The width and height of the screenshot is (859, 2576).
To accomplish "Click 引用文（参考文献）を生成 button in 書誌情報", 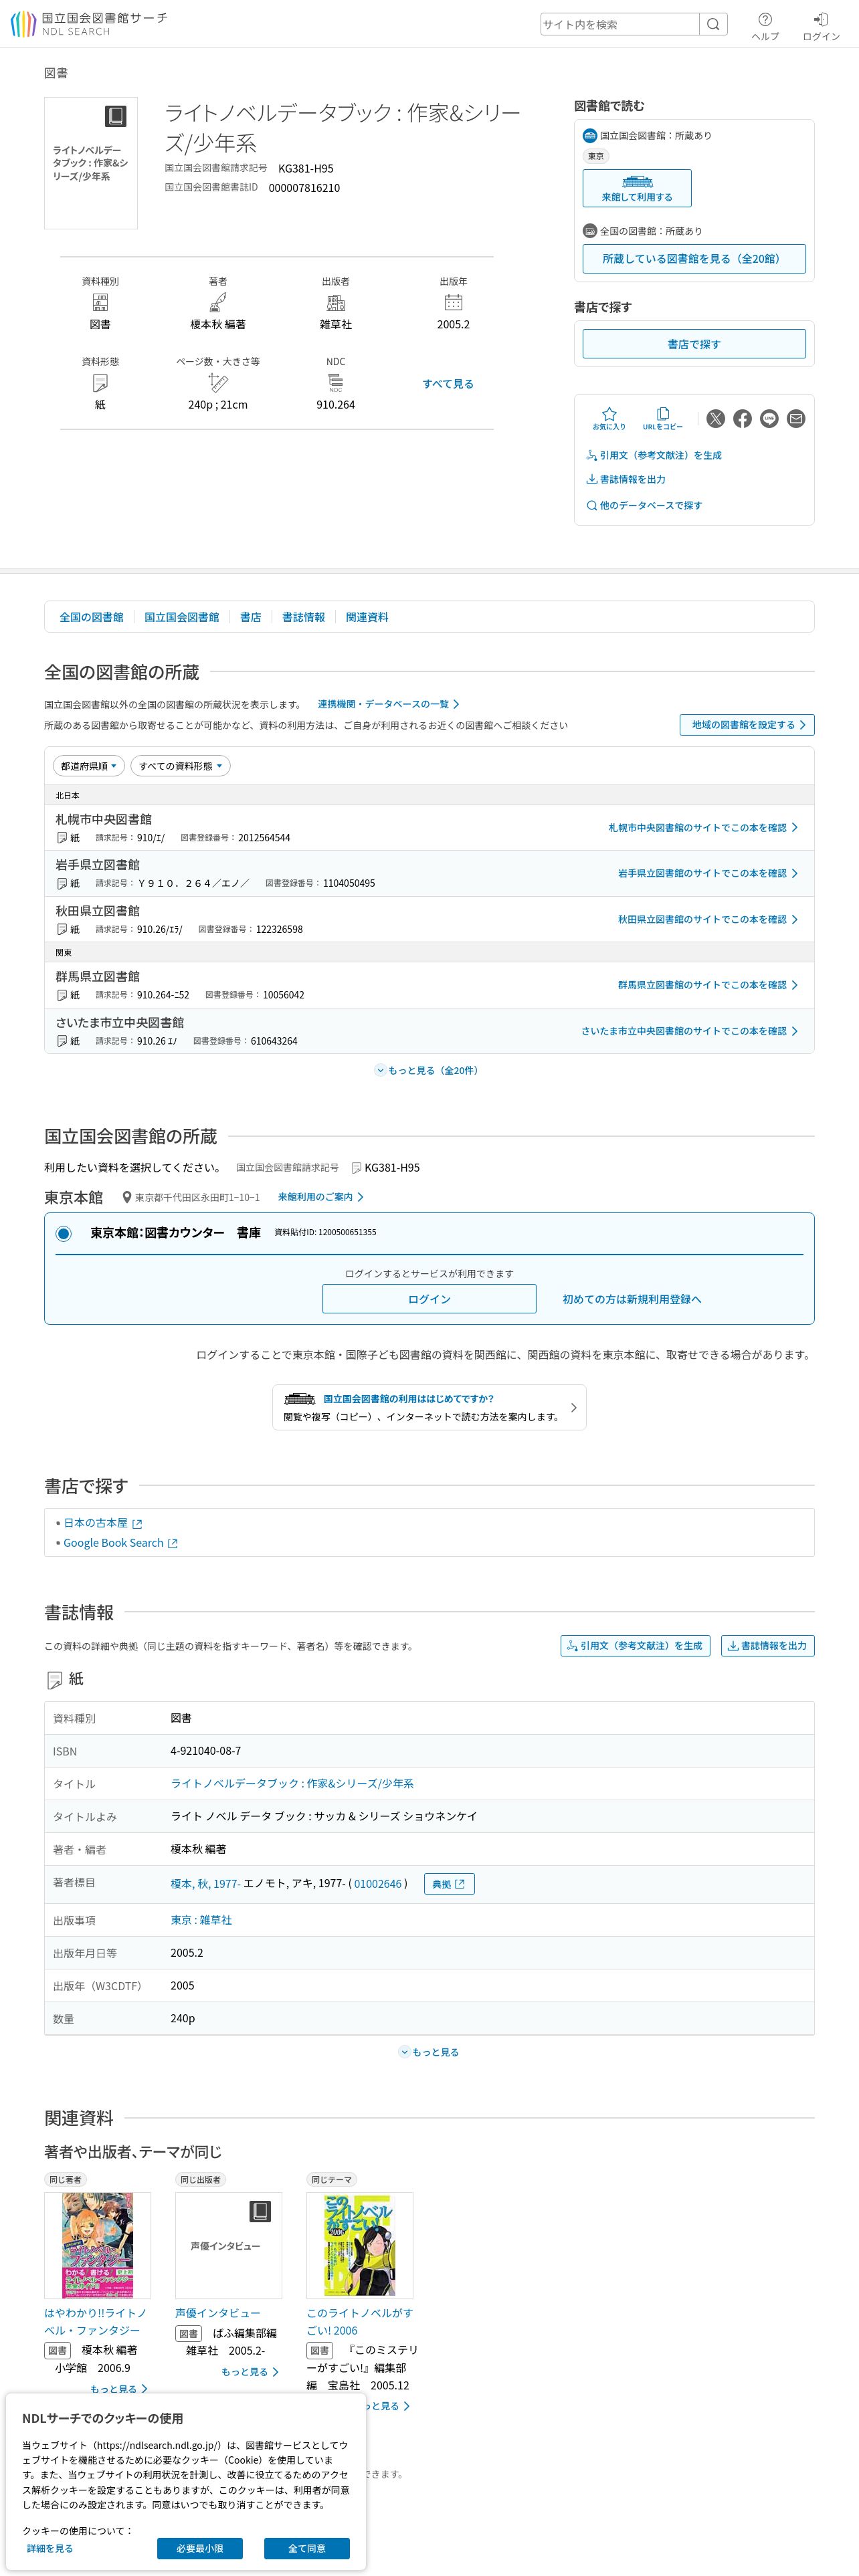I will [x=635, y=1645].
